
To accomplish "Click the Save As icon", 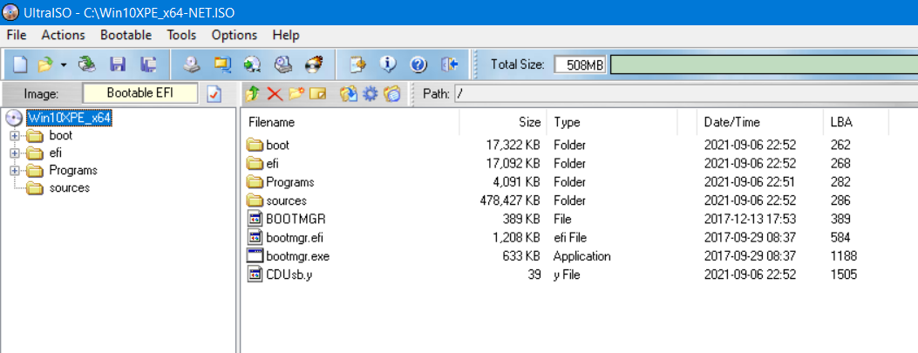I will click(x=149, y=64).
